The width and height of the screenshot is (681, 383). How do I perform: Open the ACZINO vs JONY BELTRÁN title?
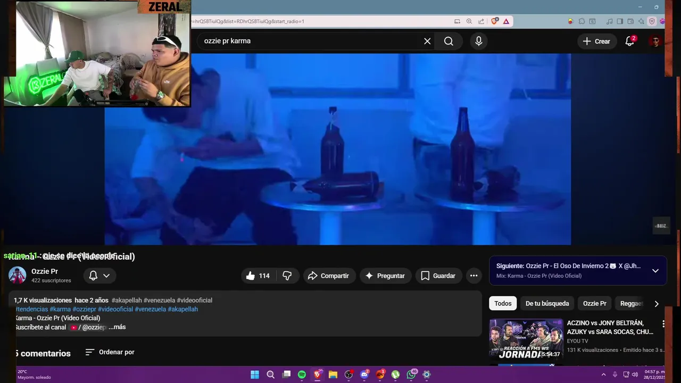[610, 327]
